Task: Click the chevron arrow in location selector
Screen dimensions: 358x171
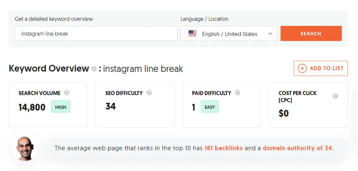Action: 270,34
